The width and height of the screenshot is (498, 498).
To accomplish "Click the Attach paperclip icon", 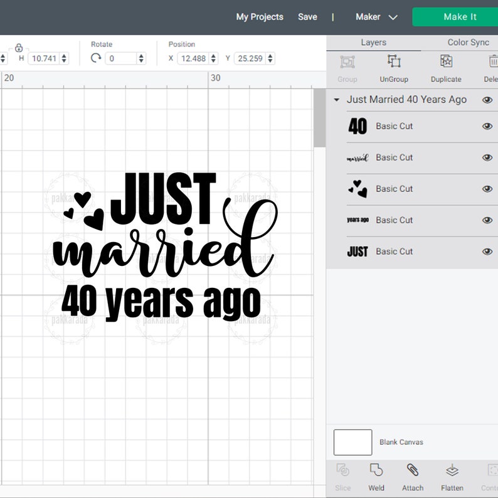I will pos(413,470).
